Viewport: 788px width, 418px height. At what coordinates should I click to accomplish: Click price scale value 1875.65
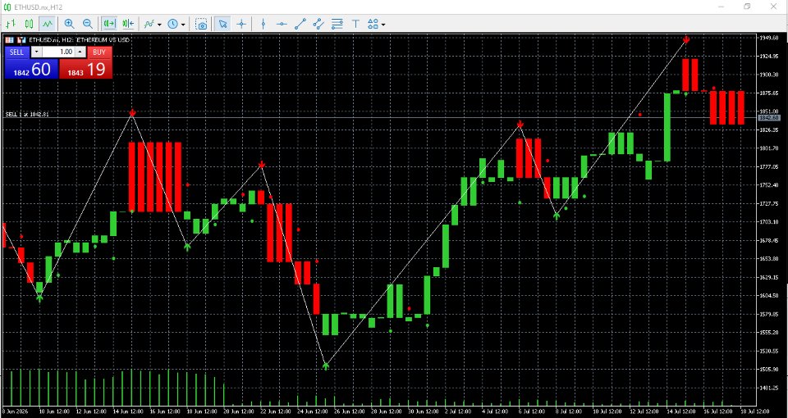coord(769,93)
